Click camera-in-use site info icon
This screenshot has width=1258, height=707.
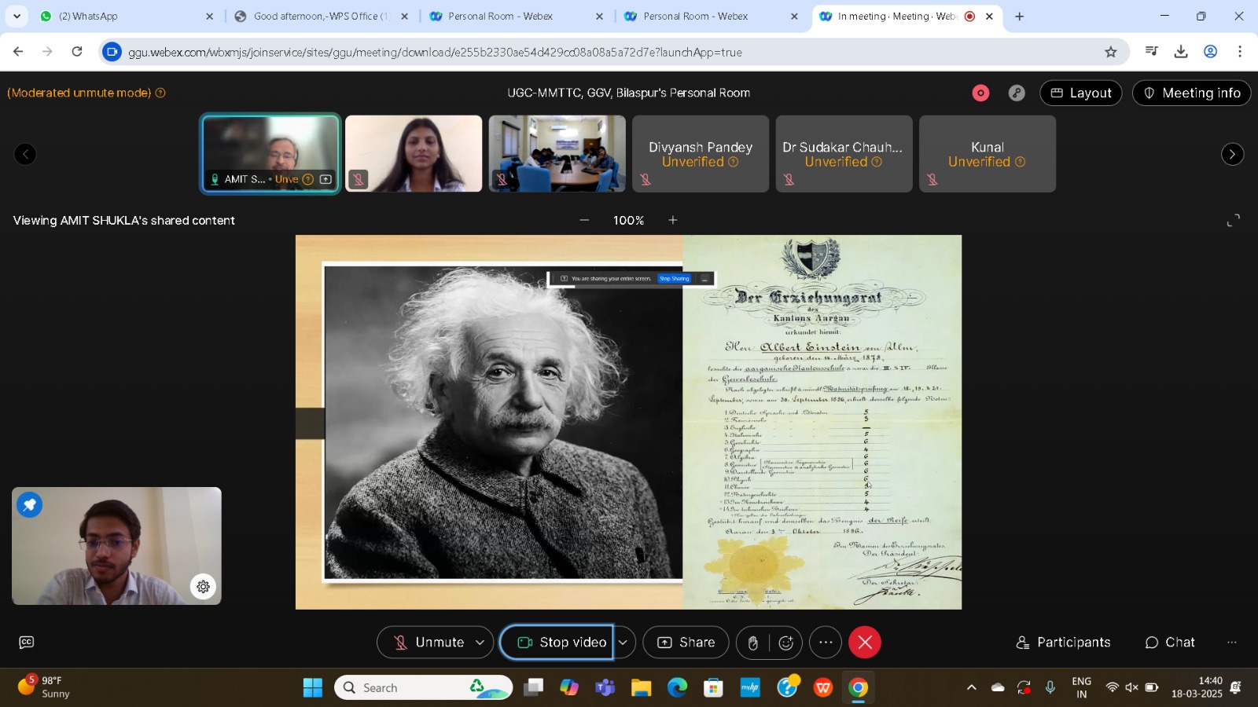[x=112, y=52]
